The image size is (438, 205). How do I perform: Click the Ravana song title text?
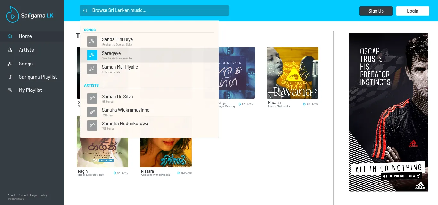[274, 103]
